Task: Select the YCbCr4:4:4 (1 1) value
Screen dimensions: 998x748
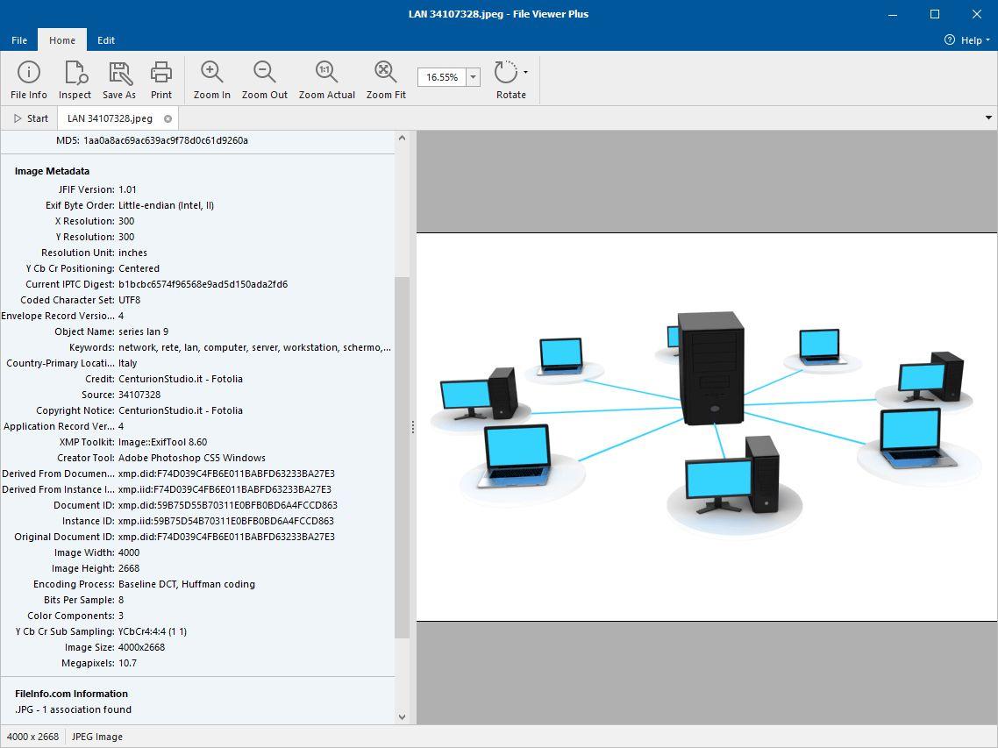Action: [152, 632]
